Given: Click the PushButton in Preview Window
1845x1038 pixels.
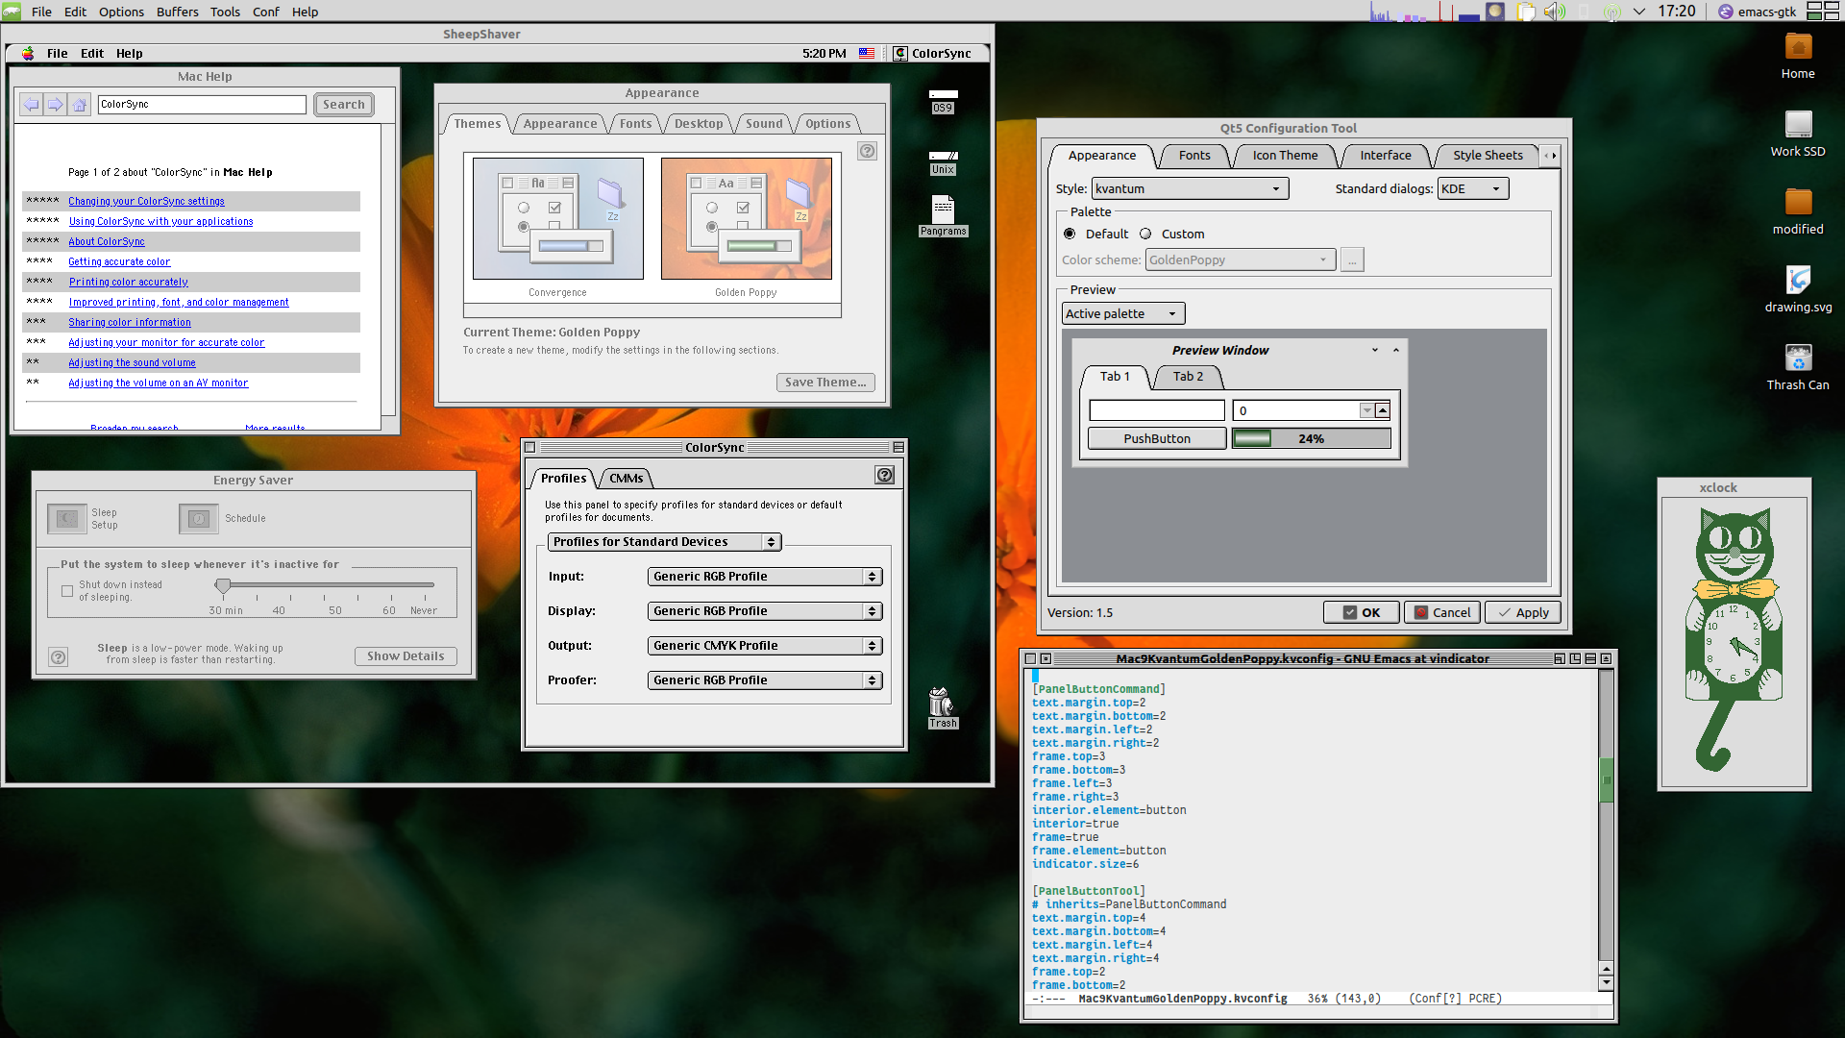Looking at the screenshot, I should point(1157,438).
